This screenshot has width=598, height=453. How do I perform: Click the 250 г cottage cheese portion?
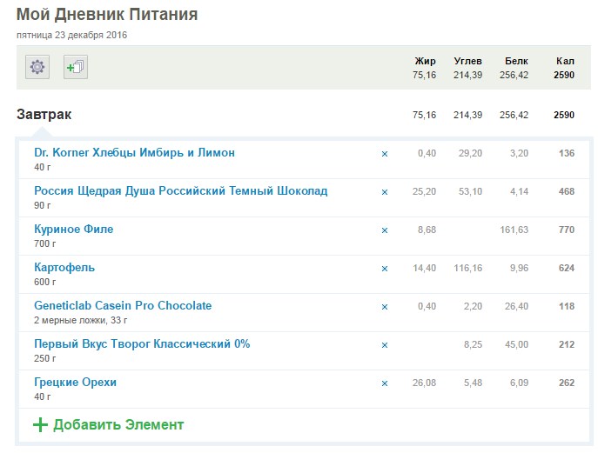(44, 358)
